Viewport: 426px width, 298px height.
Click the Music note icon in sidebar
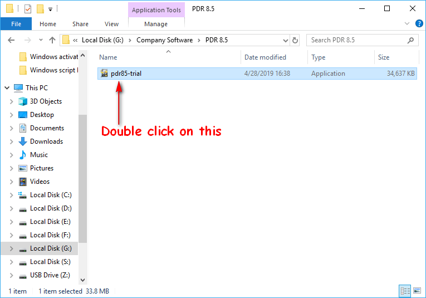[x=23, y=155]
